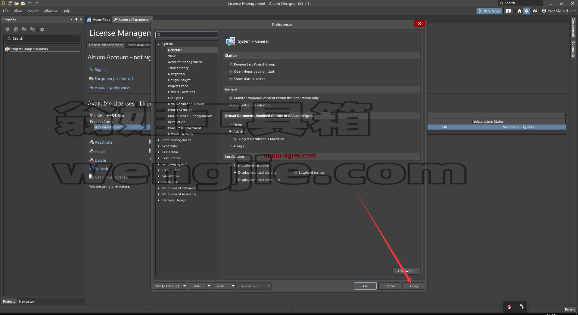
Task: Click the cloud disconnected icon in top toolbar
Action: (x=535, y=11)
